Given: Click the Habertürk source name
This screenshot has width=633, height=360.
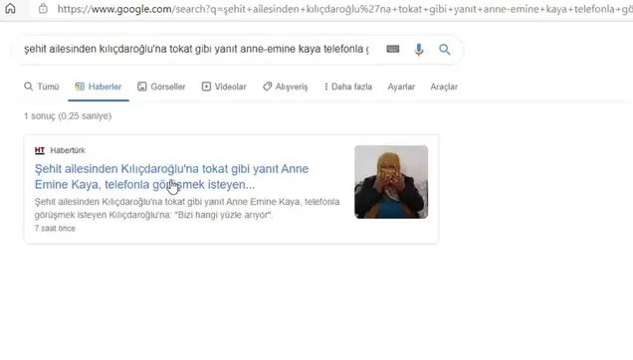Looking at the screenshot, I should point(68,150).
